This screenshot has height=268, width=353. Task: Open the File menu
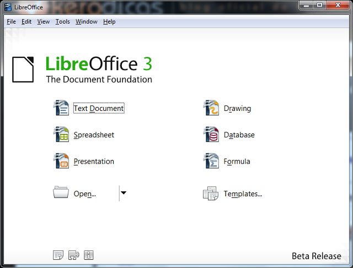pyautogui.click(x=11, y=22)
